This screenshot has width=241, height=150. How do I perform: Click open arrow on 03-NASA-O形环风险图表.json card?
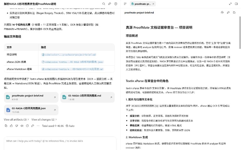point(55,110)
